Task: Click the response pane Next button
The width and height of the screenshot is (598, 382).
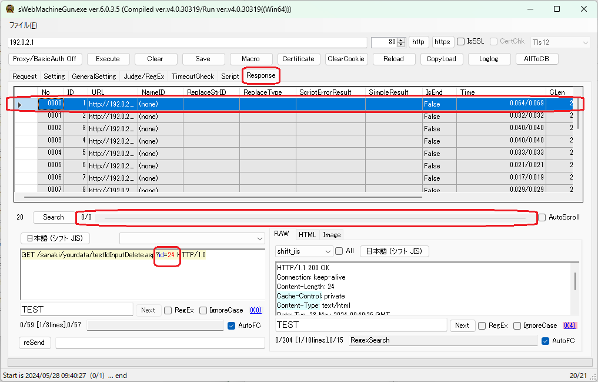Action: click(462, 325)
